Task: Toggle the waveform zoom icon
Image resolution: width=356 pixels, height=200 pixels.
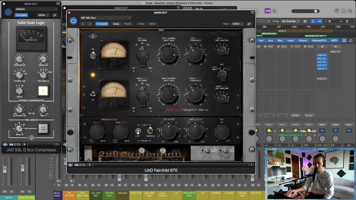Action: click(x=305, y=21)
